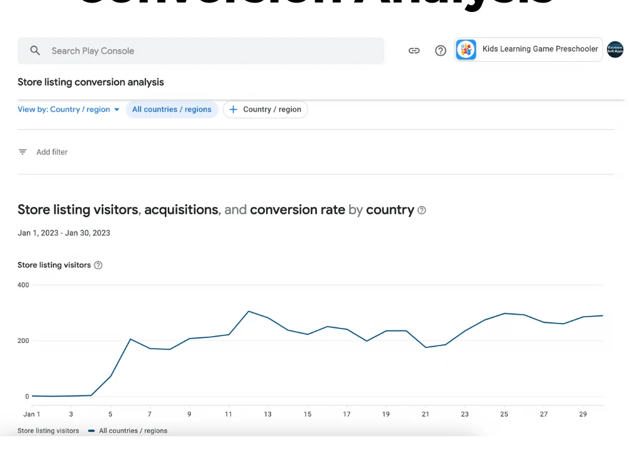Expand View by: Country / region dropdown
The image size is (629, 472).
coord(69,110)
